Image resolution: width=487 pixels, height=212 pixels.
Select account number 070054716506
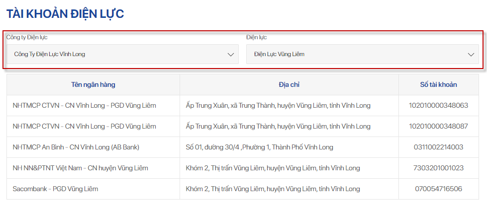point(438,189)
